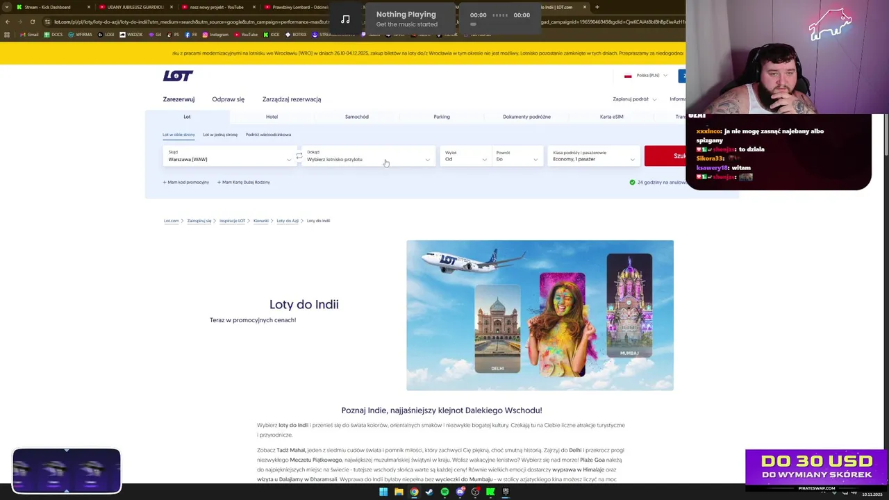The width and height of the screenshot is (889, 500).
Task: Expand 'Mam Kartę Dużej Rodziny' option
Action: (x=243, y=182)
